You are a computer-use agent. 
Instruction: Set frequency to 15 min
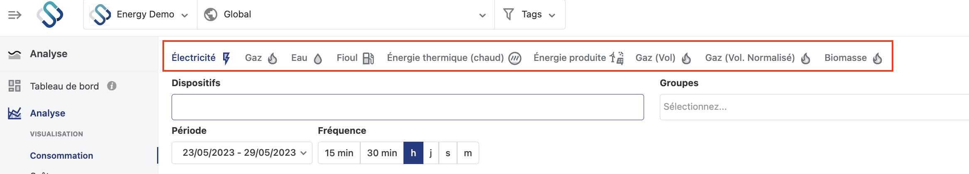[x=339, y=153]
